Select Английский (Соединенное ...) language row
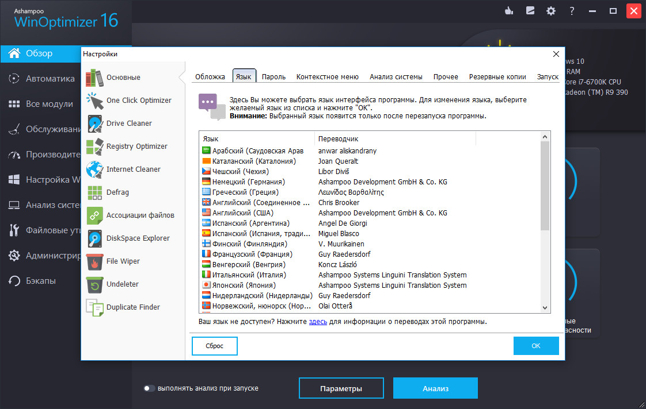 point(370,203)
